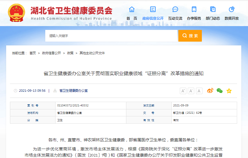This screenshot has width=248, height=158.
Task: Click the 部门动态 document icon
Action: click(x=213, y=9)
